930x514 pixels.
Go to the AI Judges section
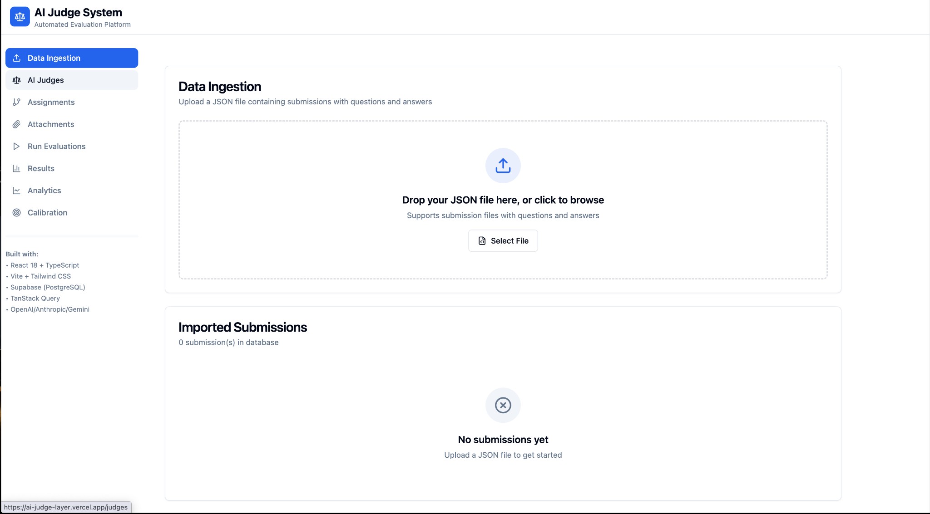pos(72,80)
